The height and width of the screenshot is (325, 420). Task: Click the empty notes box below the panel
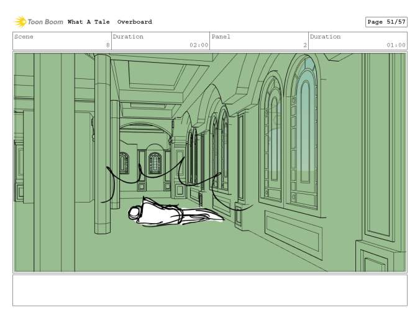[209, 290]
